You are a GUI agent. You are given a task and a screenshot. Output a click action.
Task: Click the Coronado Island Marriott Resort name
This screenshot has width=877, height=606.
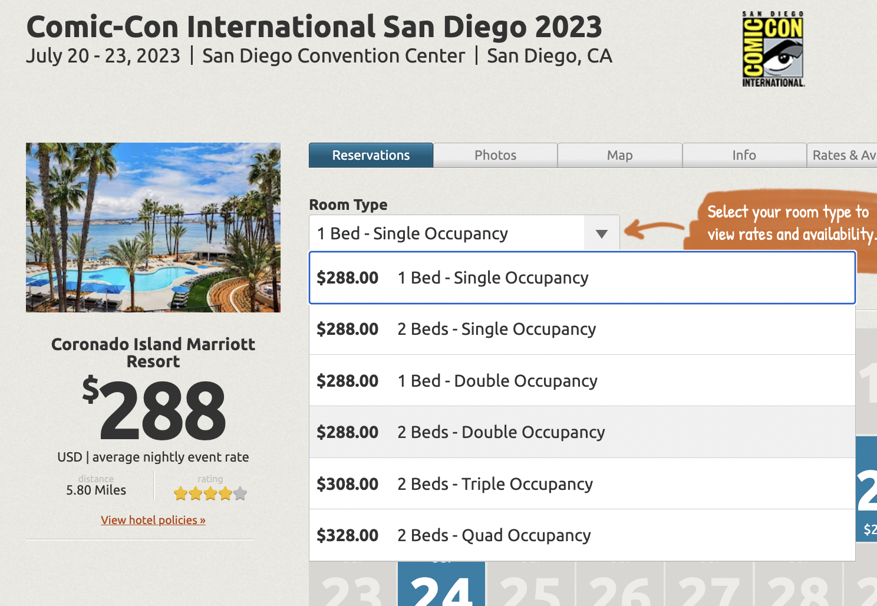click(x=153, y=353)
